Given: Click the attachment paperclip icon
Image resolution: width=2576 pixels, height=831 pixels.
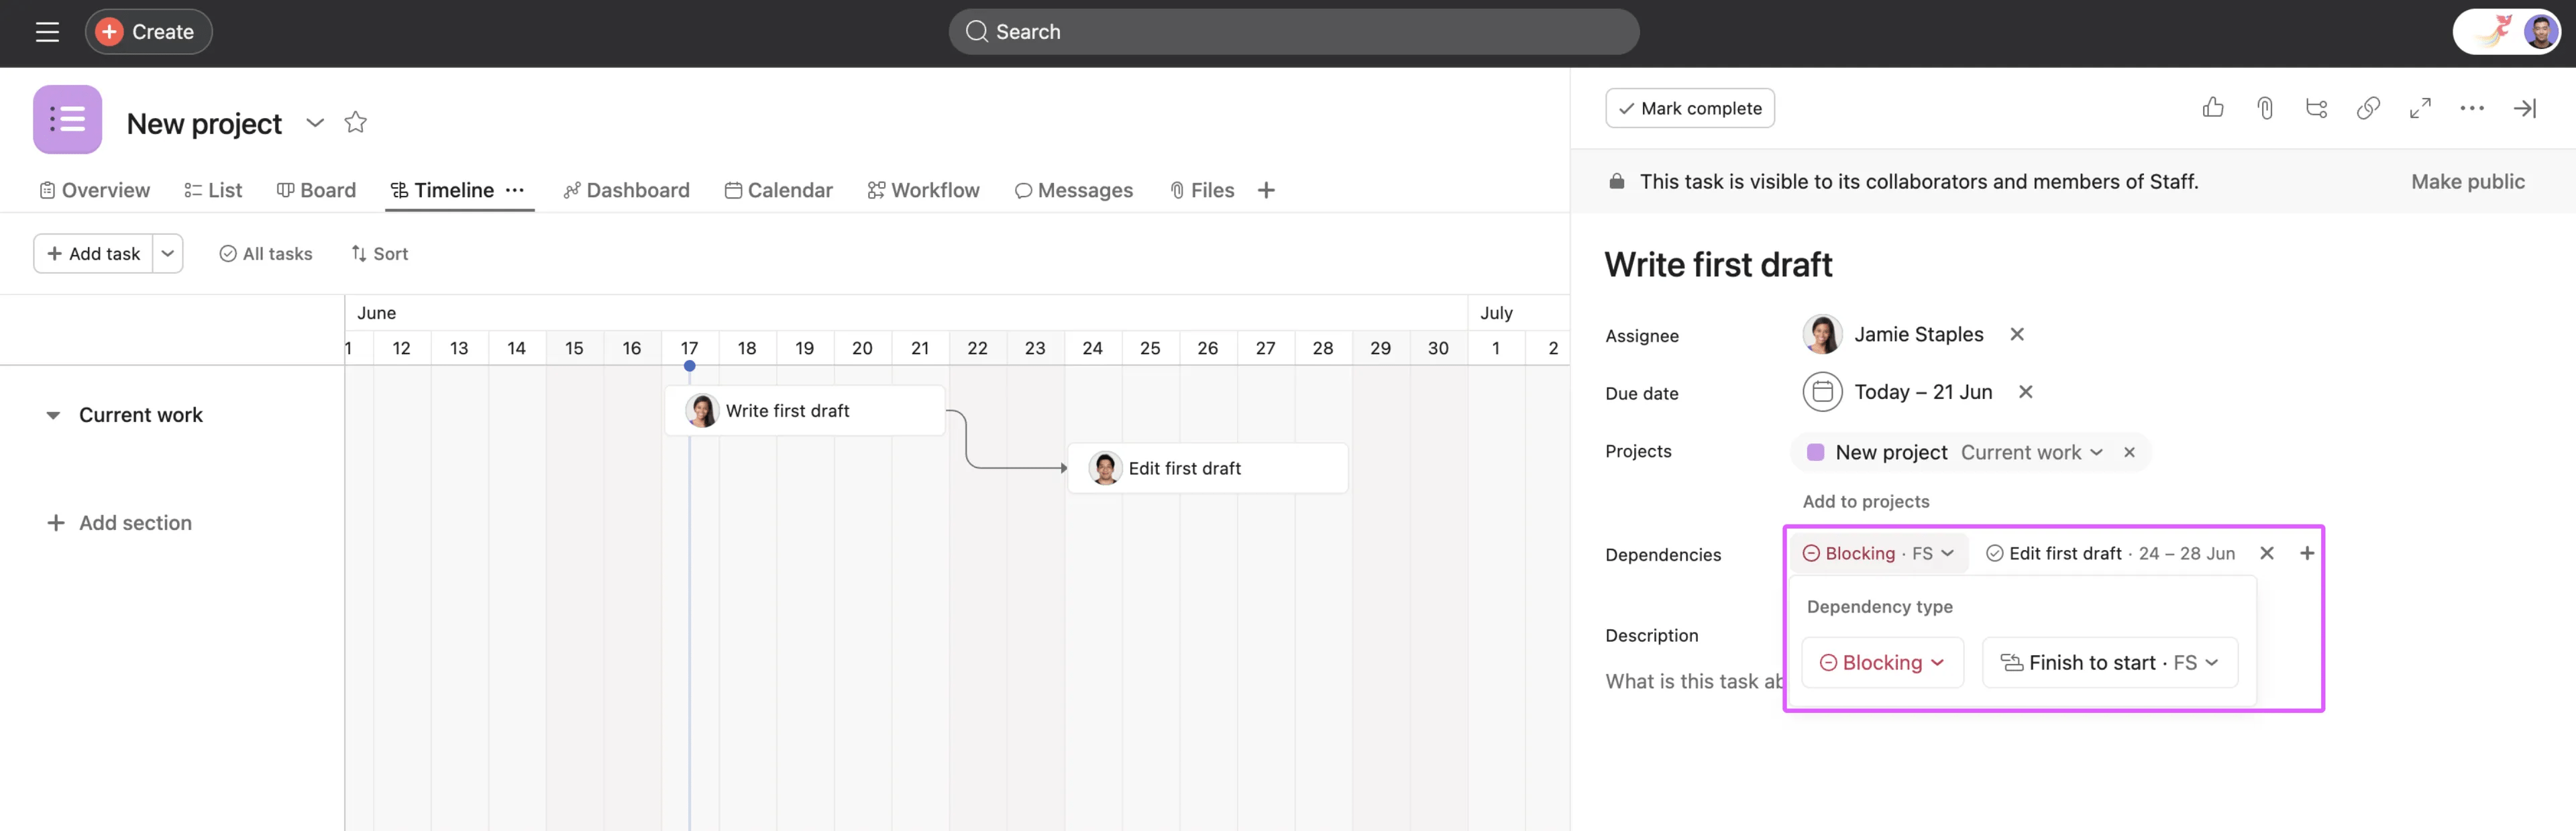Looking at the screenshot, I should (2265, 108).
